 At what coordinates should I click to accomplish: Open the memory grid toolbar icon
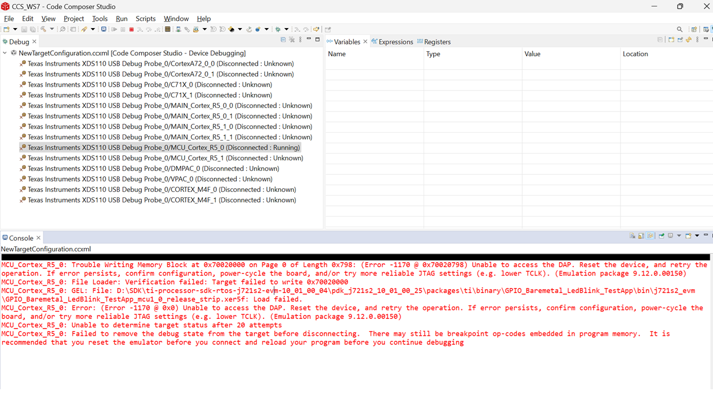point(168,29)
